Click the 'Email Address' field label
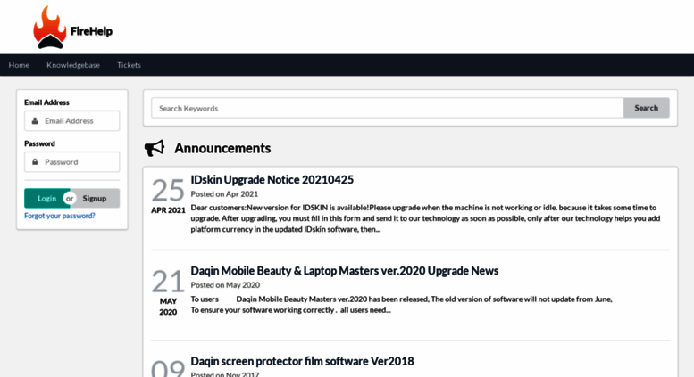The image size is (694, 377). (46, 102)
